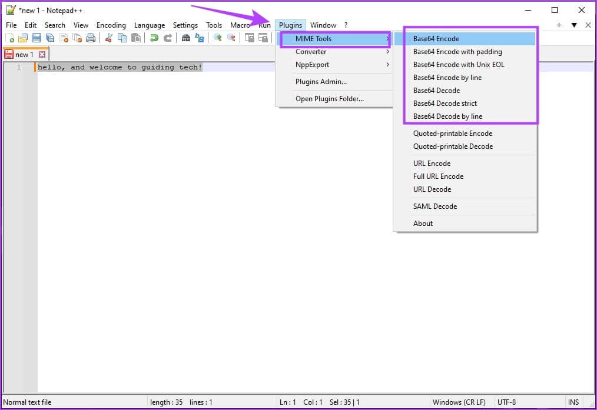Choose Full URL Encode

click(x=465, y=176)
